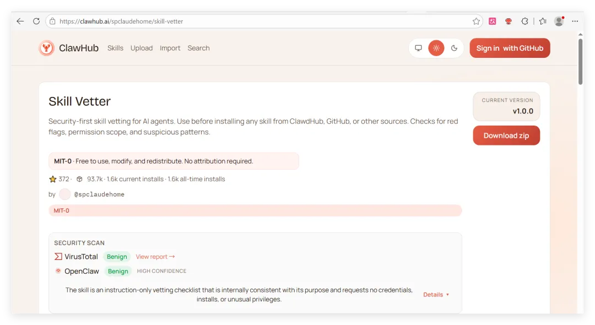Open the Skills nav item
Image resolution: width=595 pixels, height=325 pixels.
[115, 48]
